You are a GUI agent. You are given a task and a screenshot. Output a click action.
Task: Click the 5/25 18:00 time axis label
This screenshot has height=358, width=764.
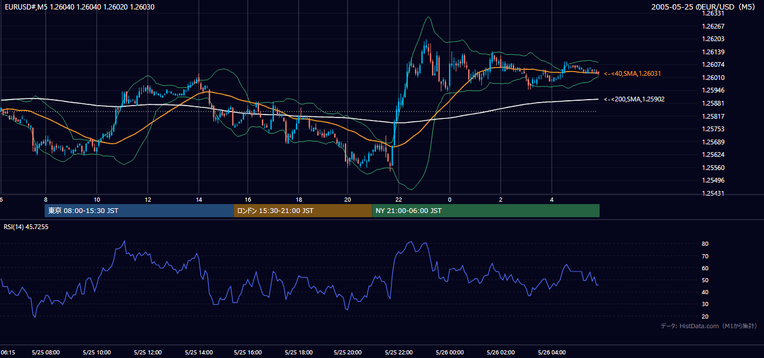pos(300,353)
